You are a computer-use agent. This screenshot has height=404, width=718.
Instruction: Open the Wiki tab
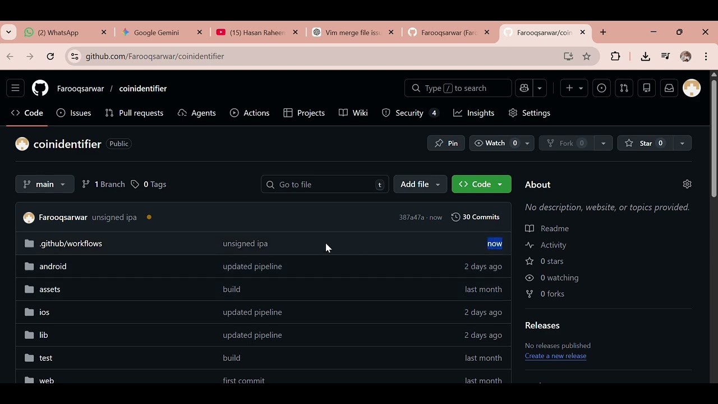pos(353,113)
